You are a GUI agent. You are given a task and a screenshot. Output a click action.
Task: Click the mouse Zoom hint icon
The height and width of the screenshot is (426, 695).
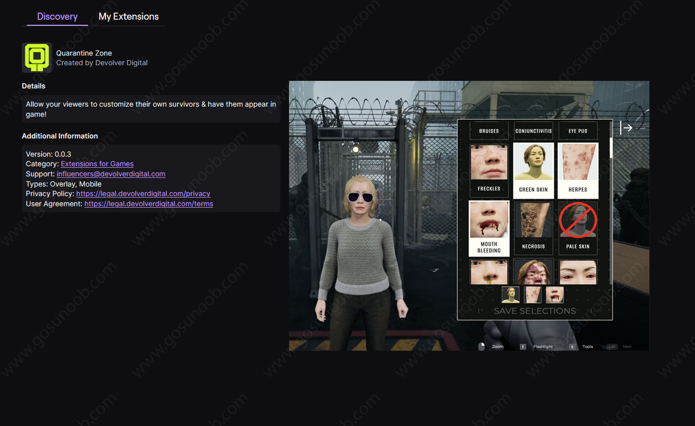tap(481, 346)
